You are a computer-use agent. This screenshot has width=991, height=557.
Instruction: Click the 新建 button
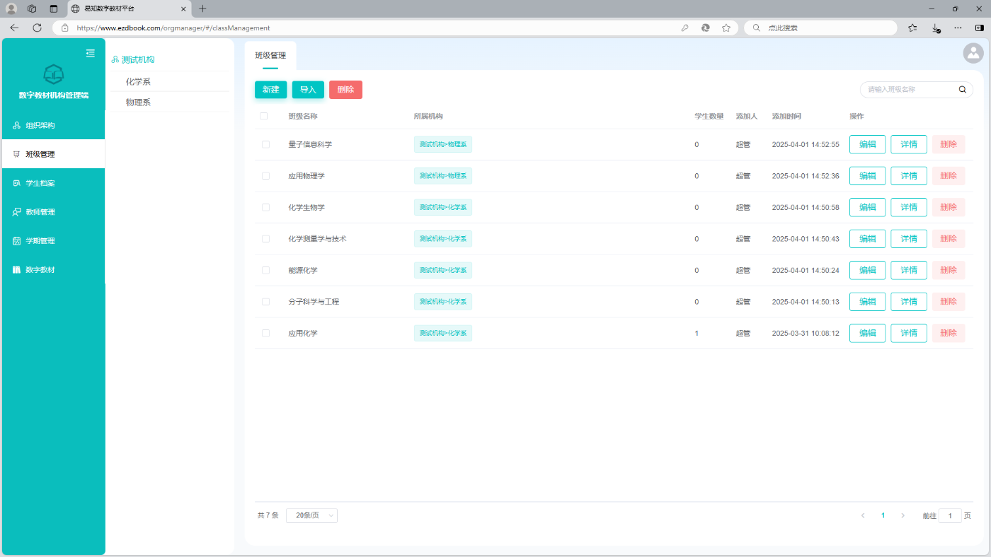tap(270, 90)
